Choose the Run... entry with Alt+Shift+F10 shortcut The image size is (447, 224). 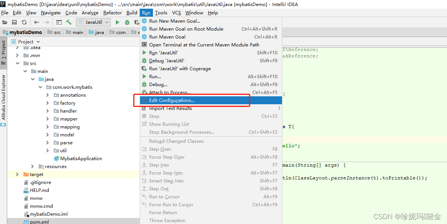pos(211,77)
